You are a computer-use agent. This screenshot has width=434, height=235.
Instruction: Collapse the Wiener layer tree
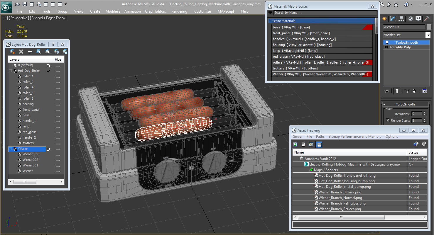click(11, 149)
